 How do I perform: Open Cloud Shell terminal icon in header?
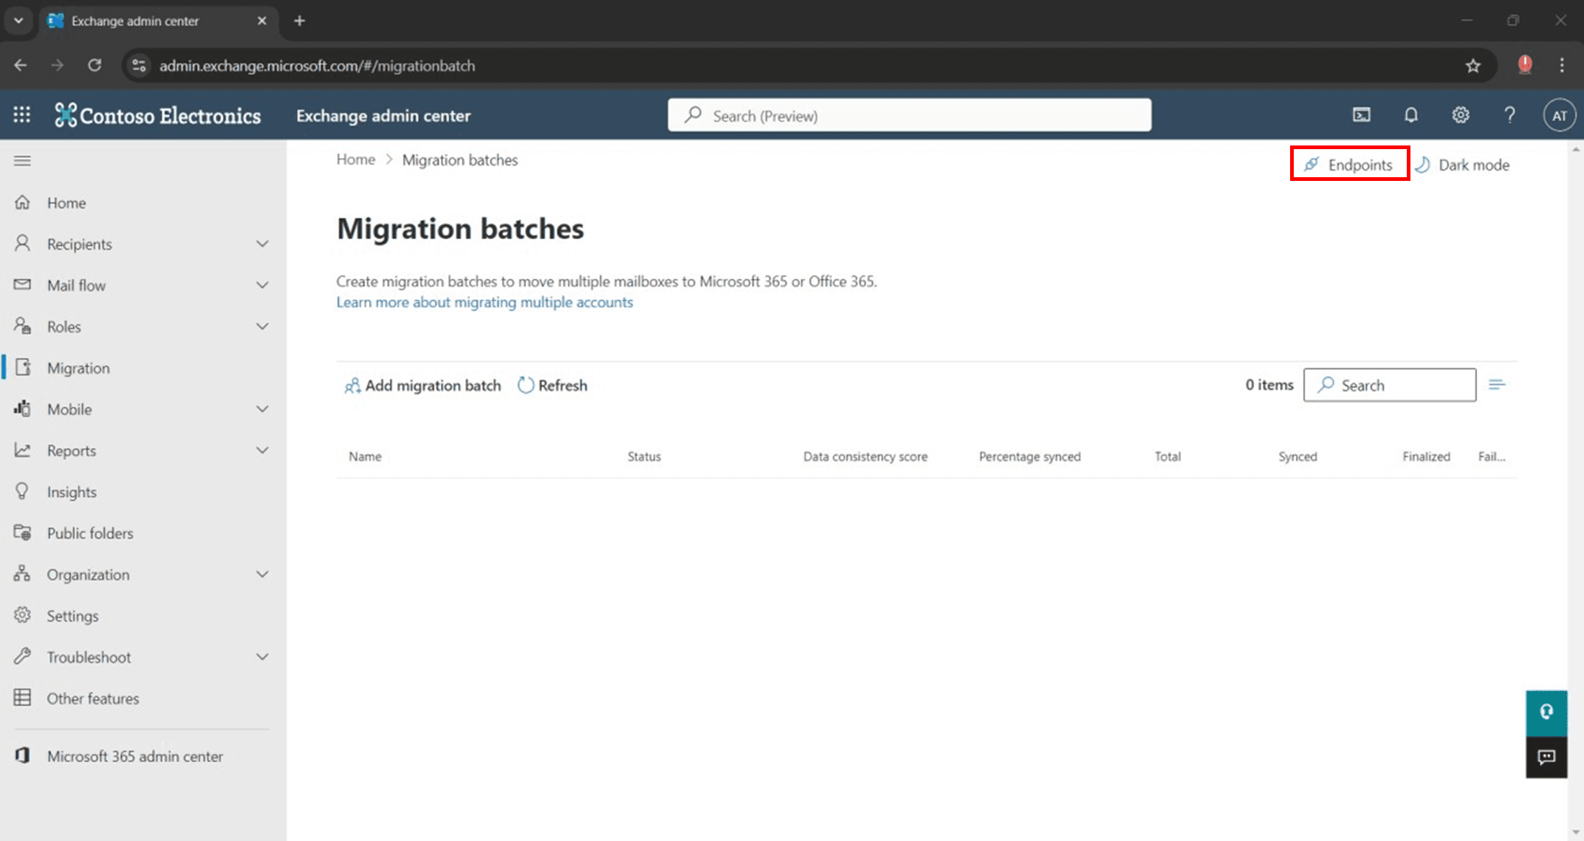(1361, 115)
